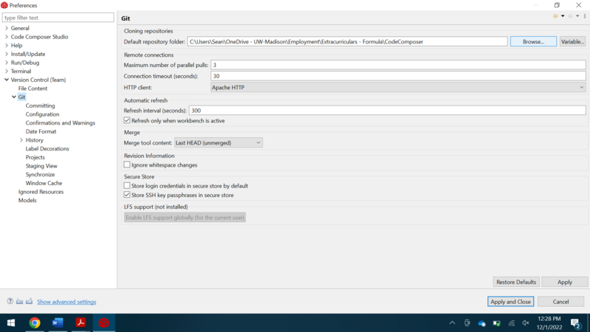
Task: Expand the Code Composer Studio node
Action: coord(7,36)
